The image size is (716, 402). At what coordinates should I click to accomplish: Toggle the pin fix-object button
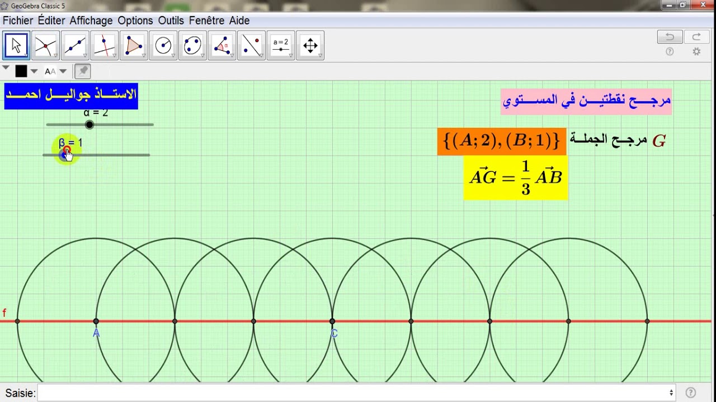point(82,71)
